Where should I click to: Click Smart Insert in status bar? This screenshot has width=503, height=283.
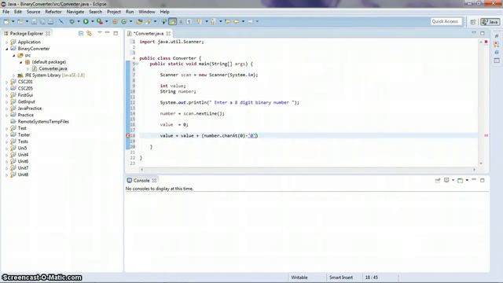pos(341,277)
